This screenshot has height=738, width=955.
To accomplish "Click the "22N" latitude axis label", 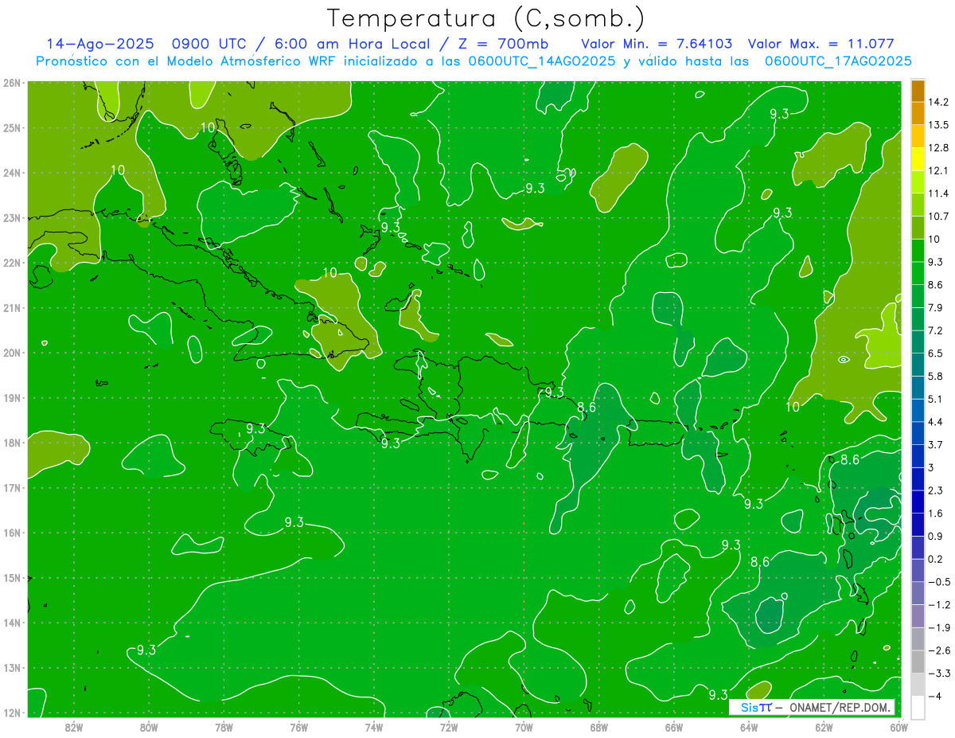I will point(11,263).
